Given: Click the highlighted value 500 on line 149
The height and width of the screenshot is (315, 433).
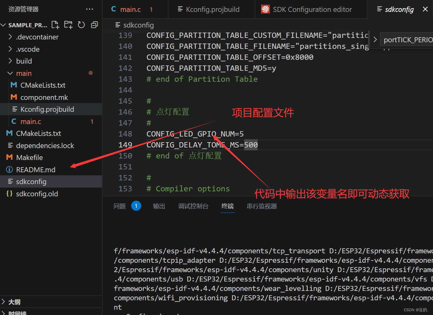Looking at the screenshot, I should tap(251, 145).
